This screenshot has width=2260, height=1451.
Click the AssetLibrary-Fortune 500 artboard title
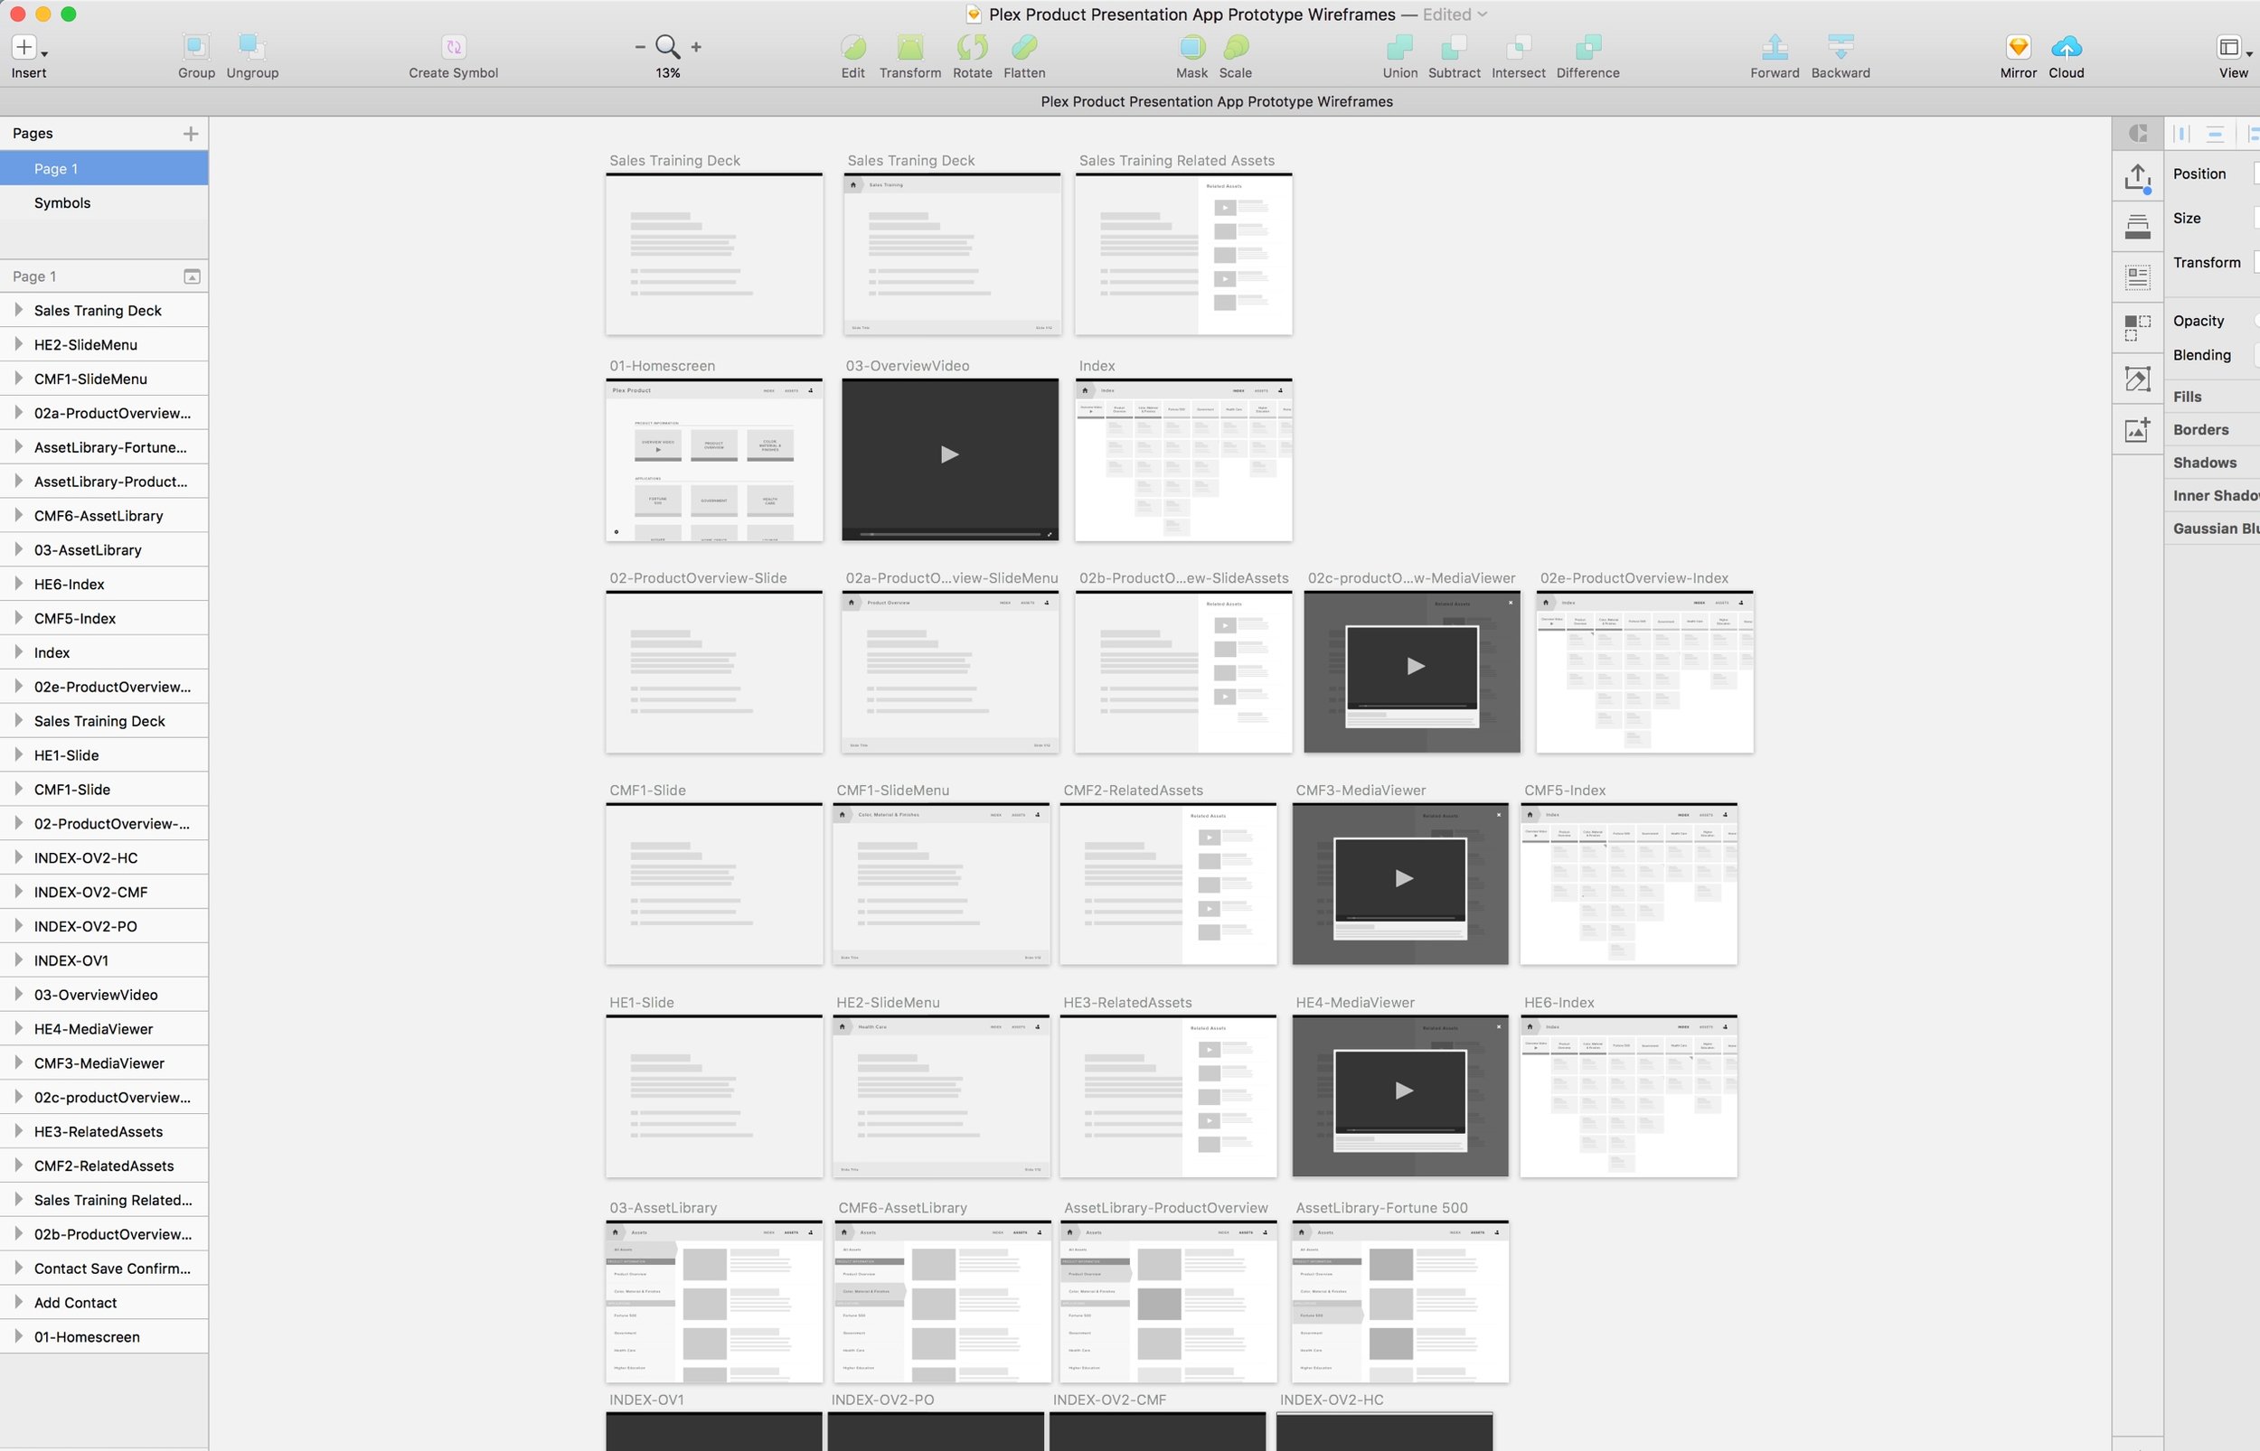pos(1380,1208)
